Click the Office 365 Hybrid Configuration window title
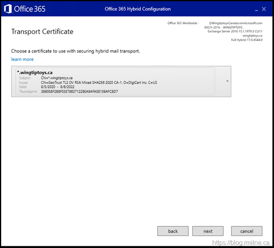Image resolution: width=274 pixels, height=248 pixels. (x=138, y=9)
